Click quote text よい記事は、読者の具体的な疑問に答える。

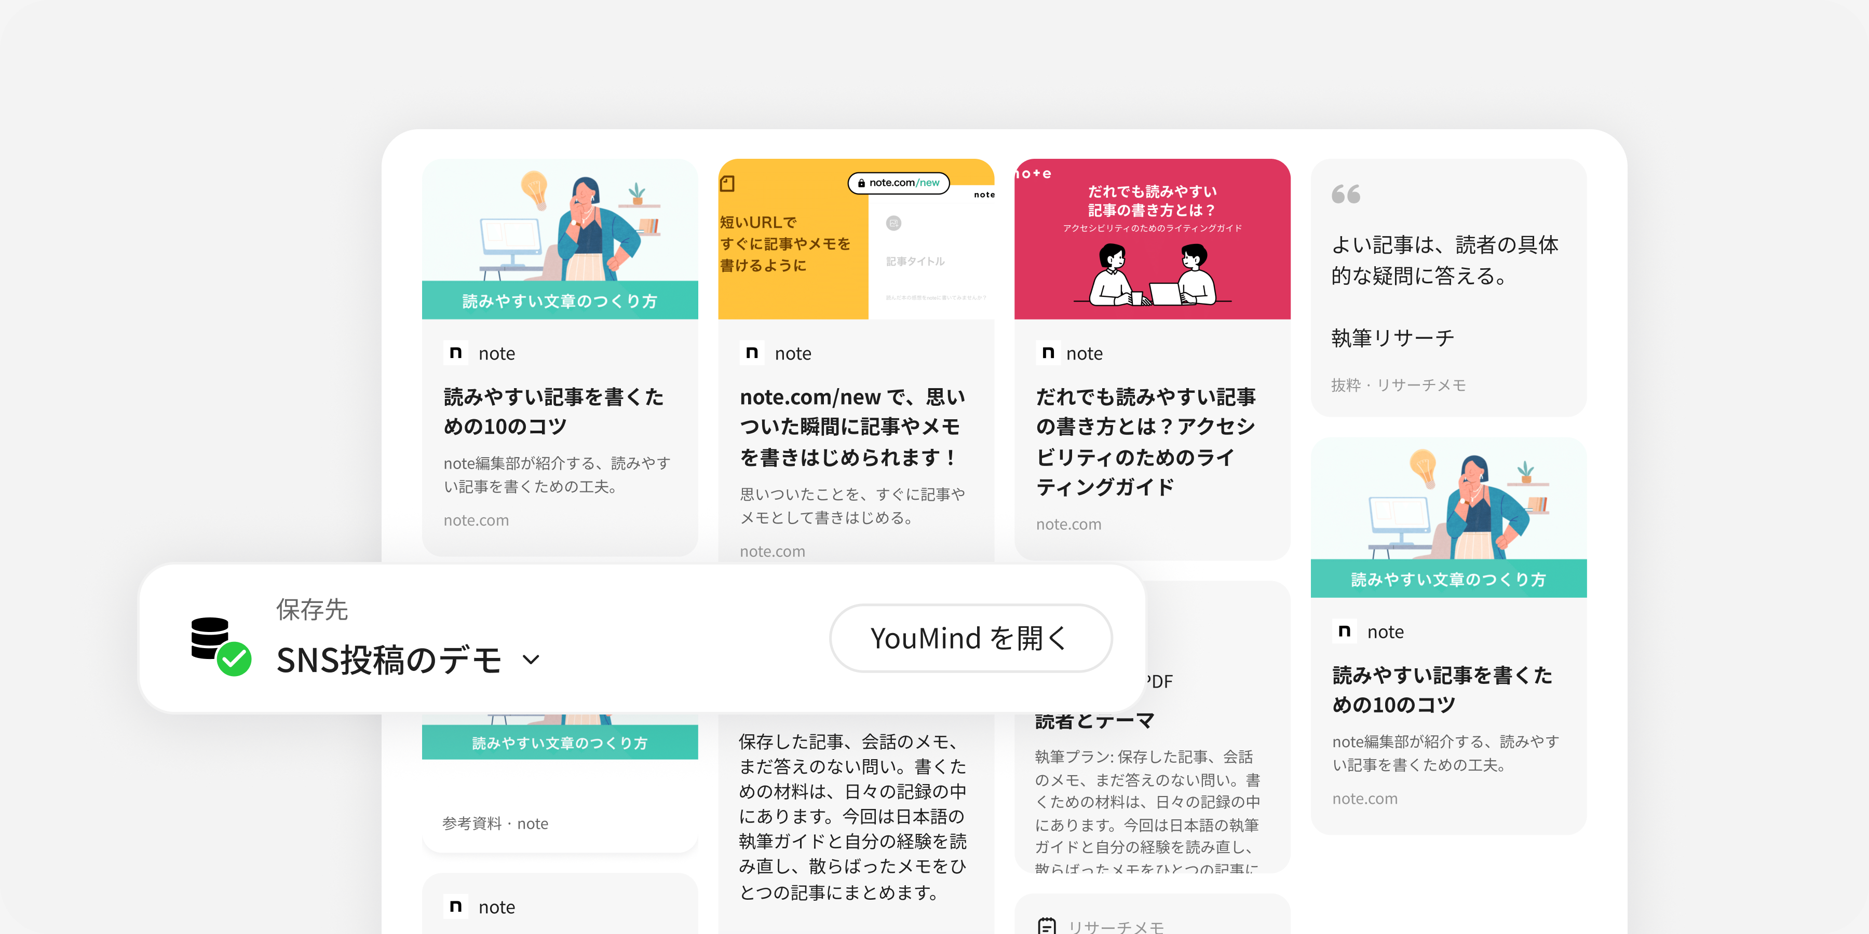[x=1444, y=260]
